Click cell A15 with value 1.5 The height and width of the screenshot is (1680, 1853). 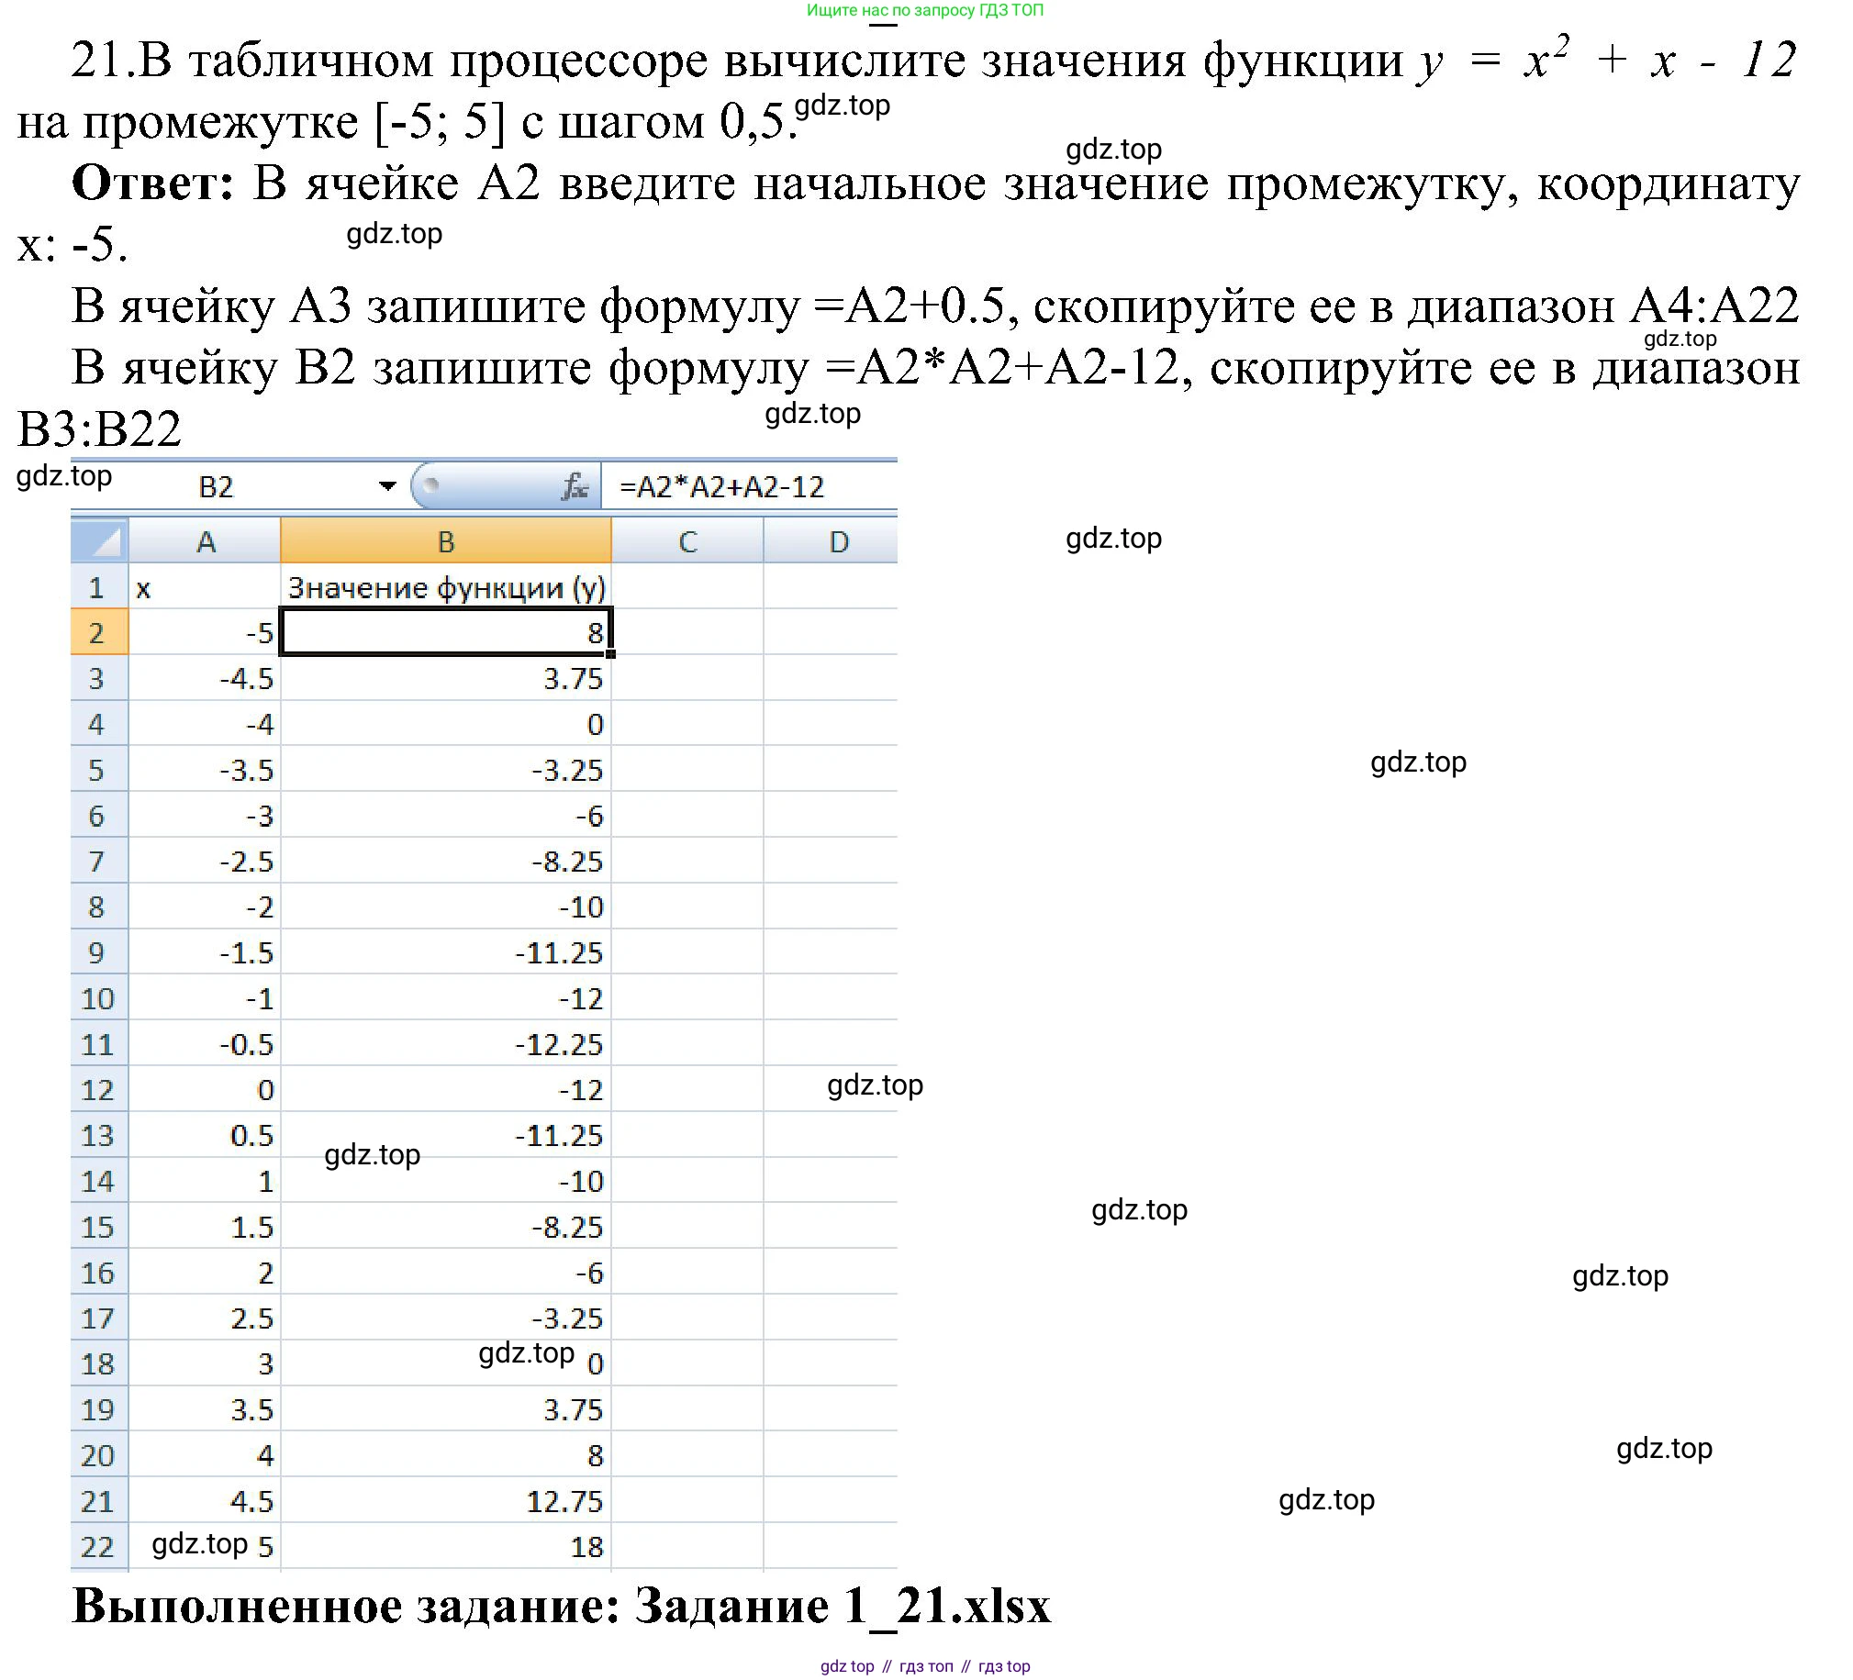(x=205, y=1227)
